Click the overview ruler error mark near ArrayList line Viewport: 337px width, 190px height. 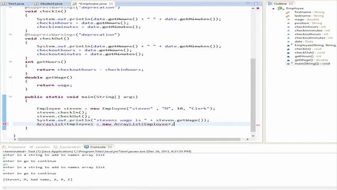[x=258, y=125]
